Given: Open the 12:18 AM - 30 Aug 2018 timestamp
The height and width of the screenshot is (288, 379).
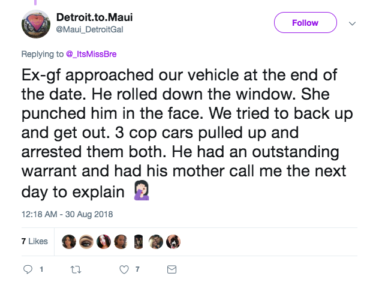Looking at the screenshot, I should [67, 214].
